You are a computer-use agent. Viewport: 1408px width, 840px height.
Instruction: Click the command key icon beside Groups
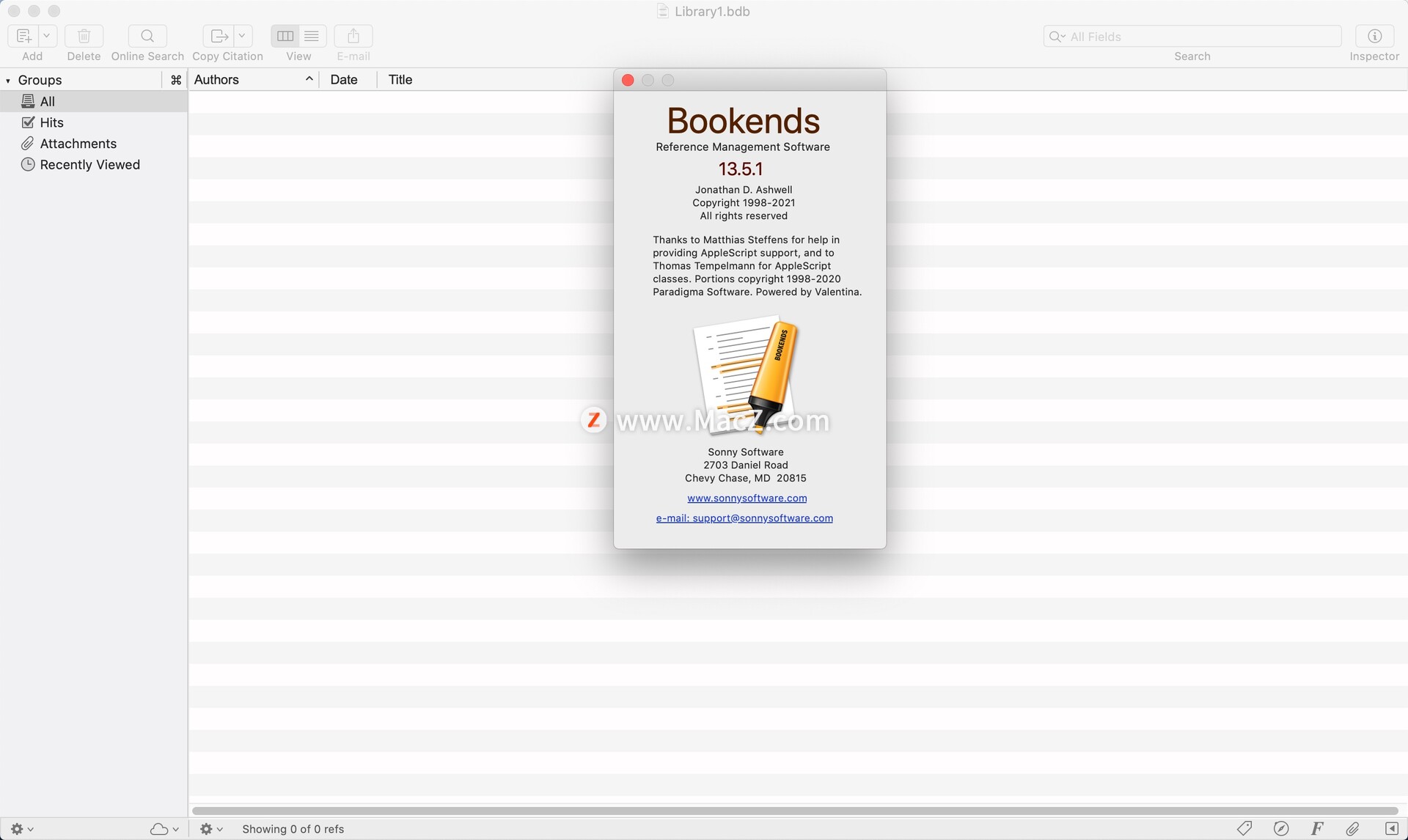(175, 80)
